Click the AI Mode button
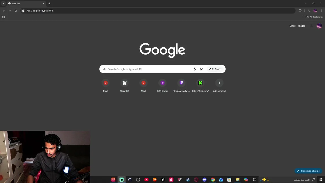 click(x=215, y=69)
